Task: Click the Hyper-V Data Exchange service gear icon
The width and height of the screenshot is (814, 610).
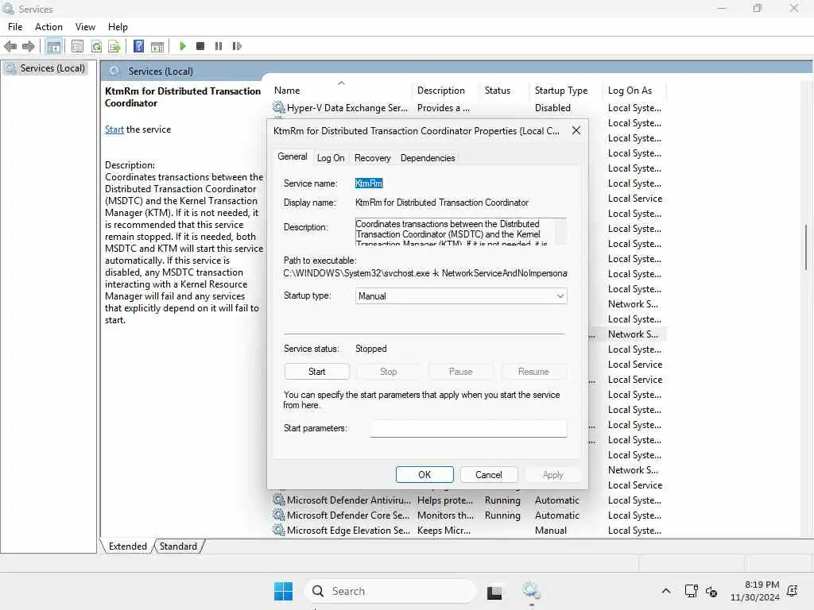Action: pyautogui.click(x=279, y=107)
